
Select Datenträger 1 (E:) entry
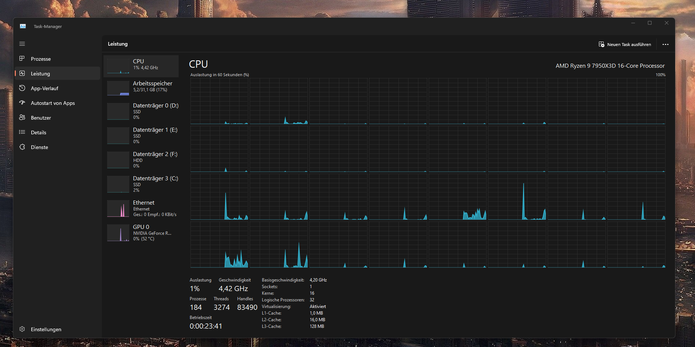[x=141, y=135]
